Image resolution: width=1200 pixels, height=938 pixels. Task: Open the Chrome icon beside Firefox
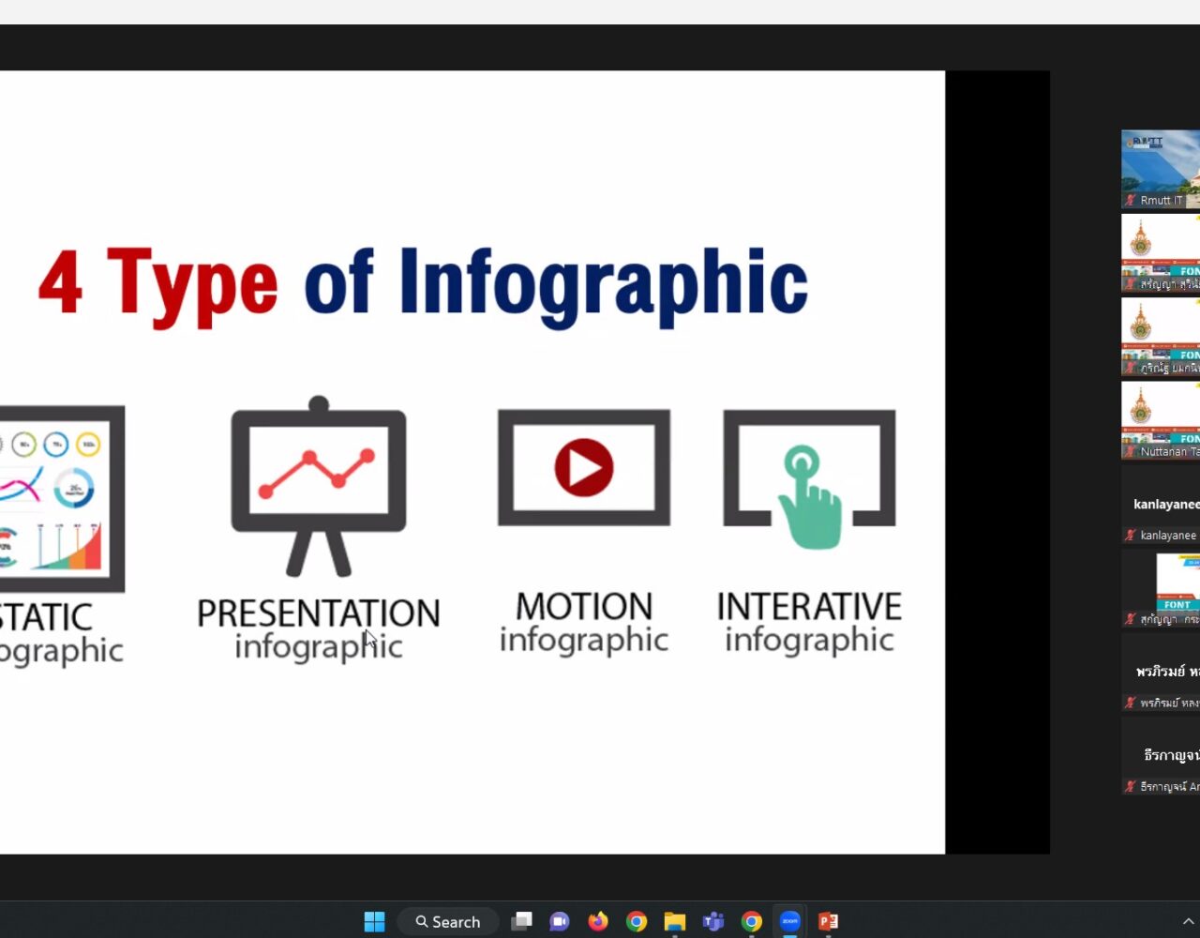pos(637,921)
